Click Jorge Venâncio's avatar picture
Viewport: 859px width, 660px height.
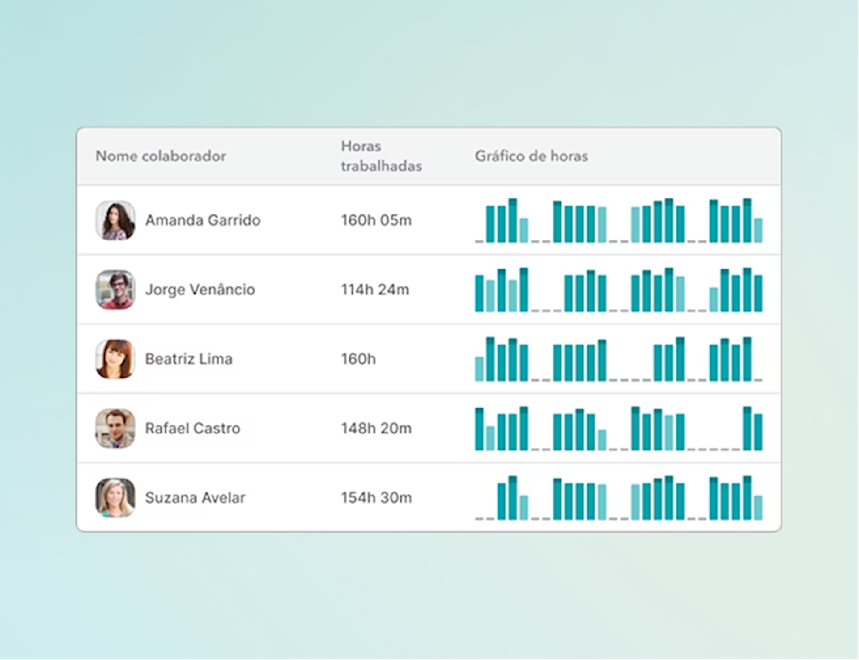pyautogui.click(x=115, y=290)
